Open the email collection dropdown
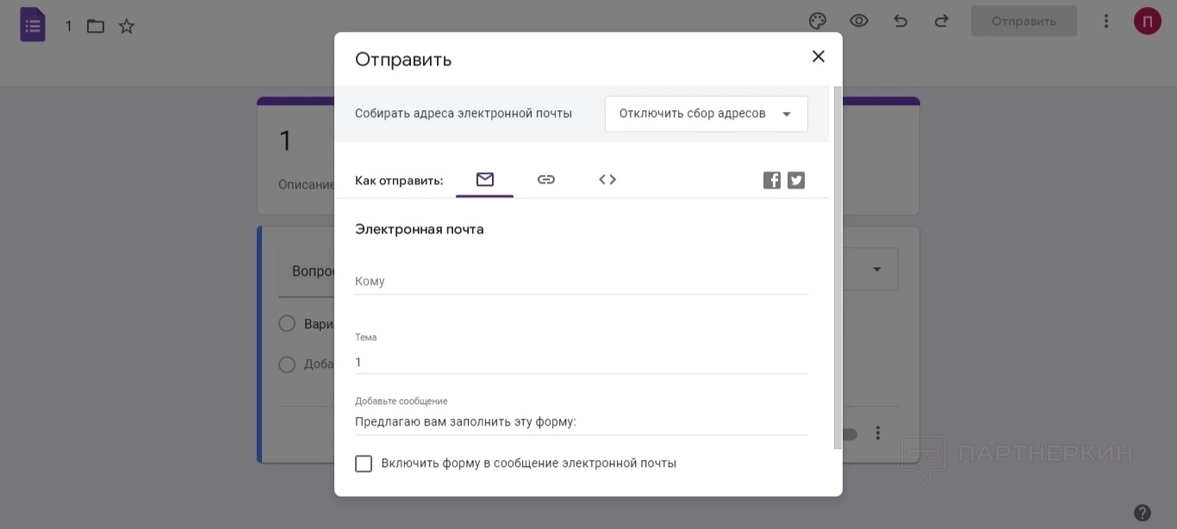The width and height of the screenshot is (1177, 529). click(x=706, y=114)
